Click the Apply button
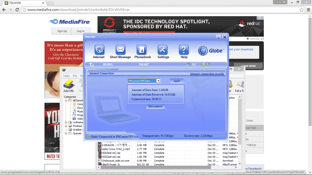The height and width of the screenshot is (175, 312). pos(177,81)
